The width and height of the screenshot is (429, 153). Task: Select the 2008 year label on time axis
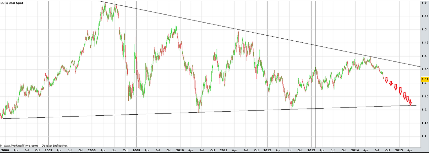tap(92, 150)
